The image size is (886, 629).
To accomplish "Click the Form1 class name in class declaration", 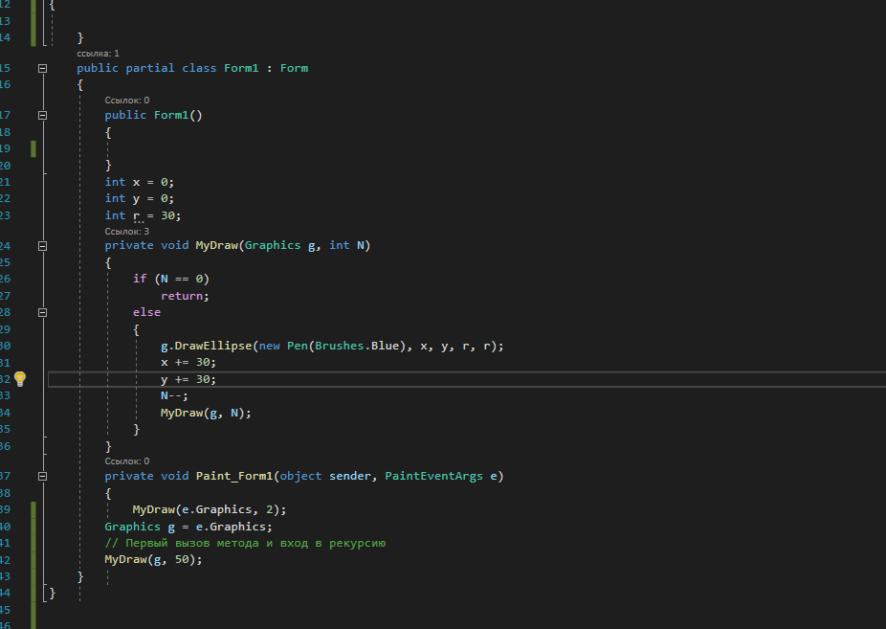I will point(241,68).
